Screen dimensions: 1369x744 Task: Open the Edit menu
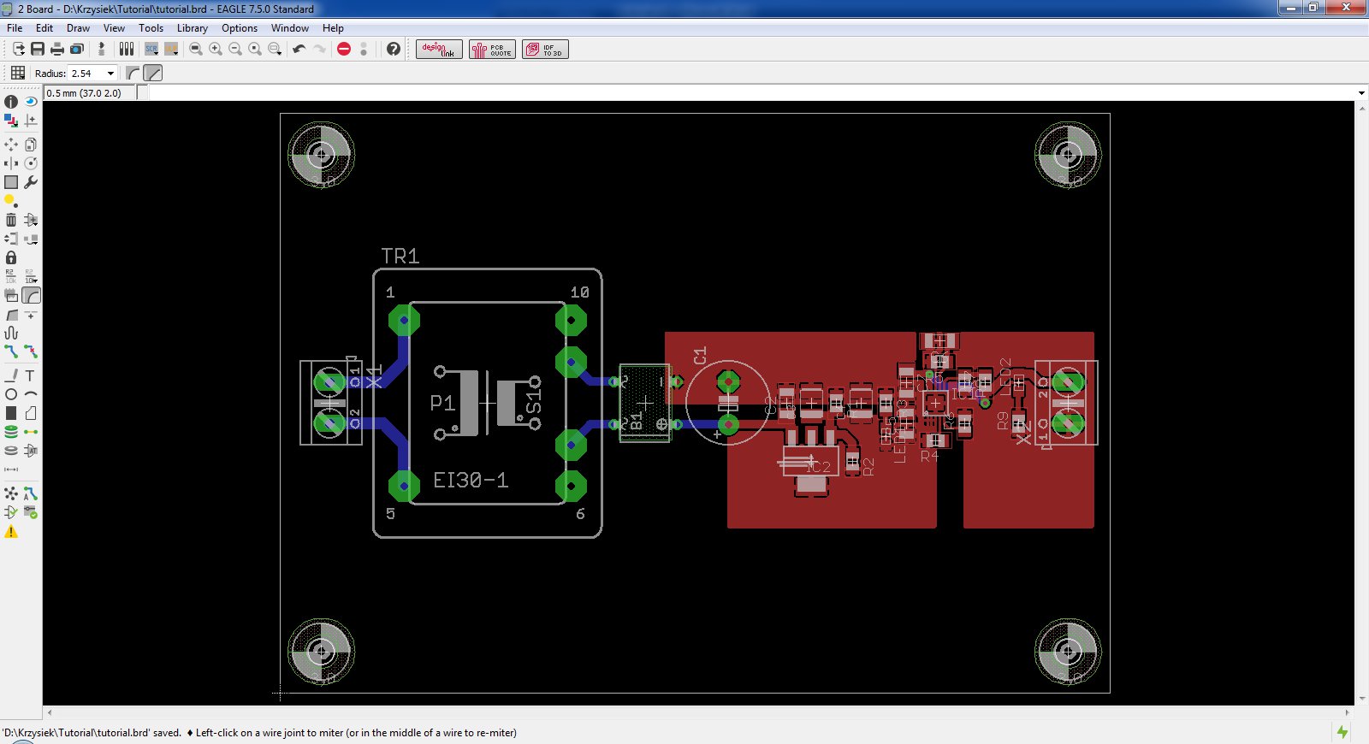click(x=44, y=28)
